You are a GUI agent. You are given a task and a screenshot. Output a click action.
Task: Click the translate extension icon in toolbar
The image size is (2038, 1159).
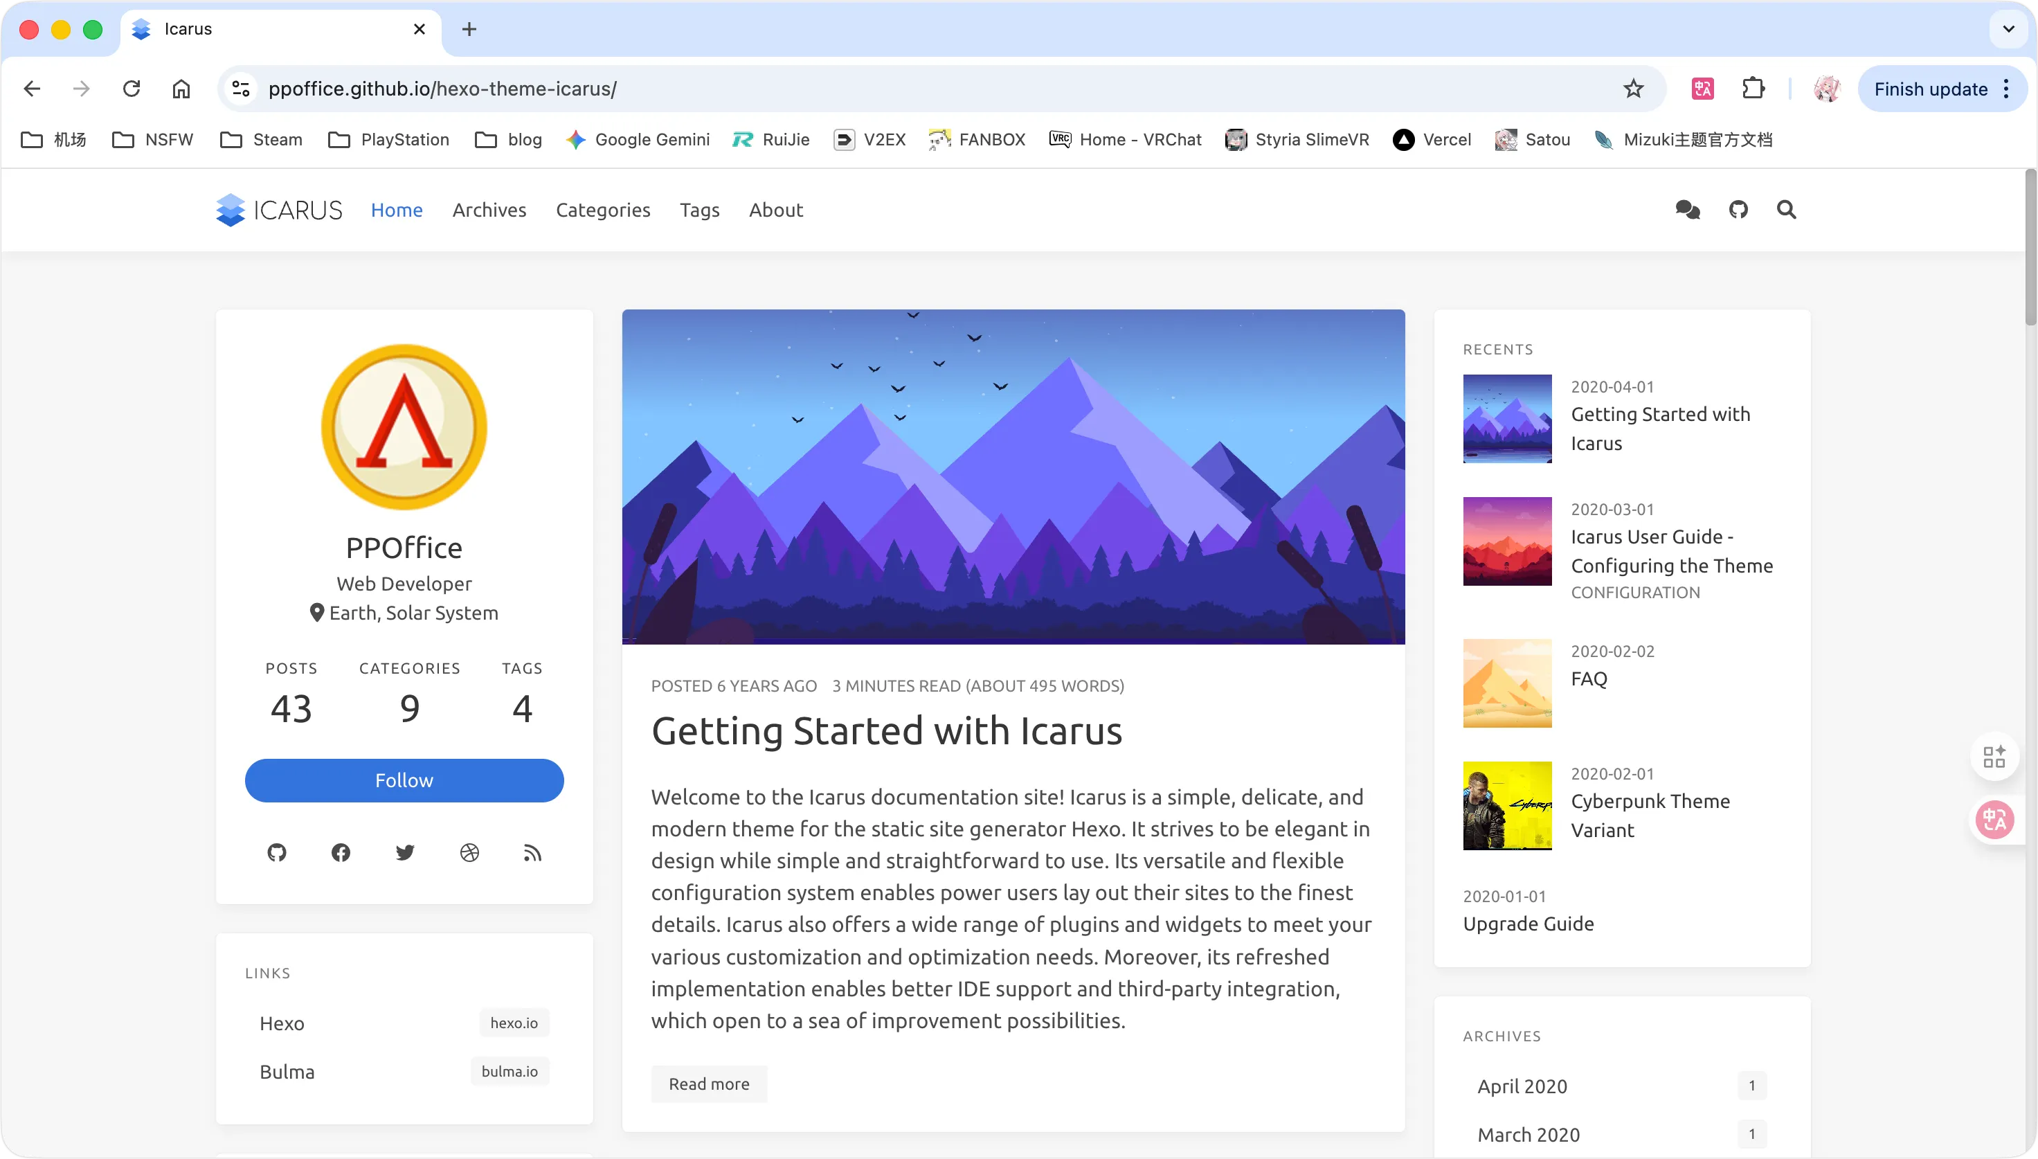point(1702,89)
